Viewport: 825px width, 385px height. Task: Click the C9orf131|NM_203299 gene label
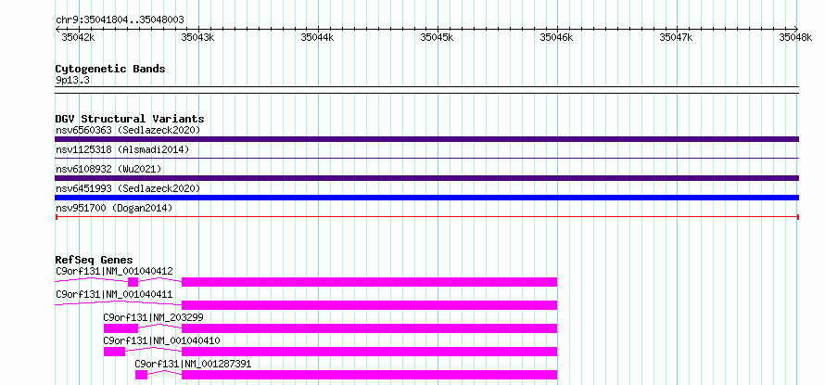pos(153,317)
